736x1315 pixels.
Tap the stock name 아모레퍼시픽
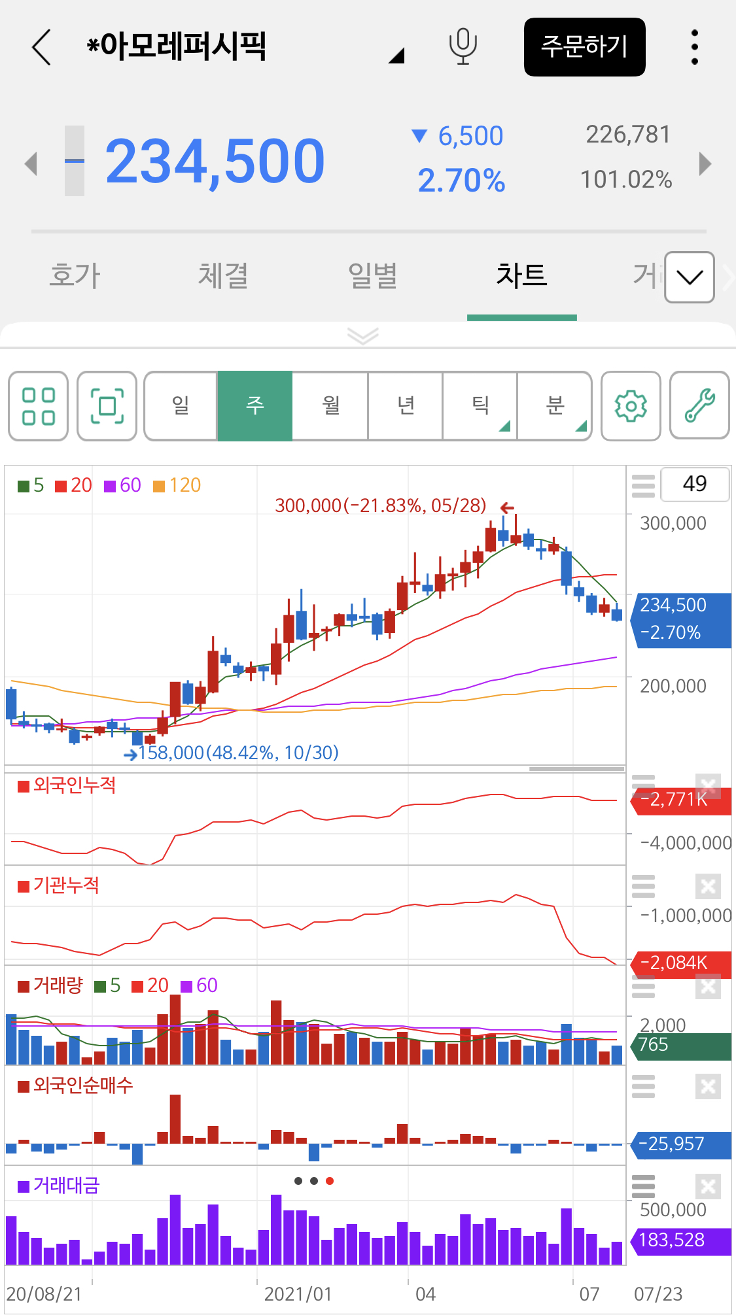177,46
